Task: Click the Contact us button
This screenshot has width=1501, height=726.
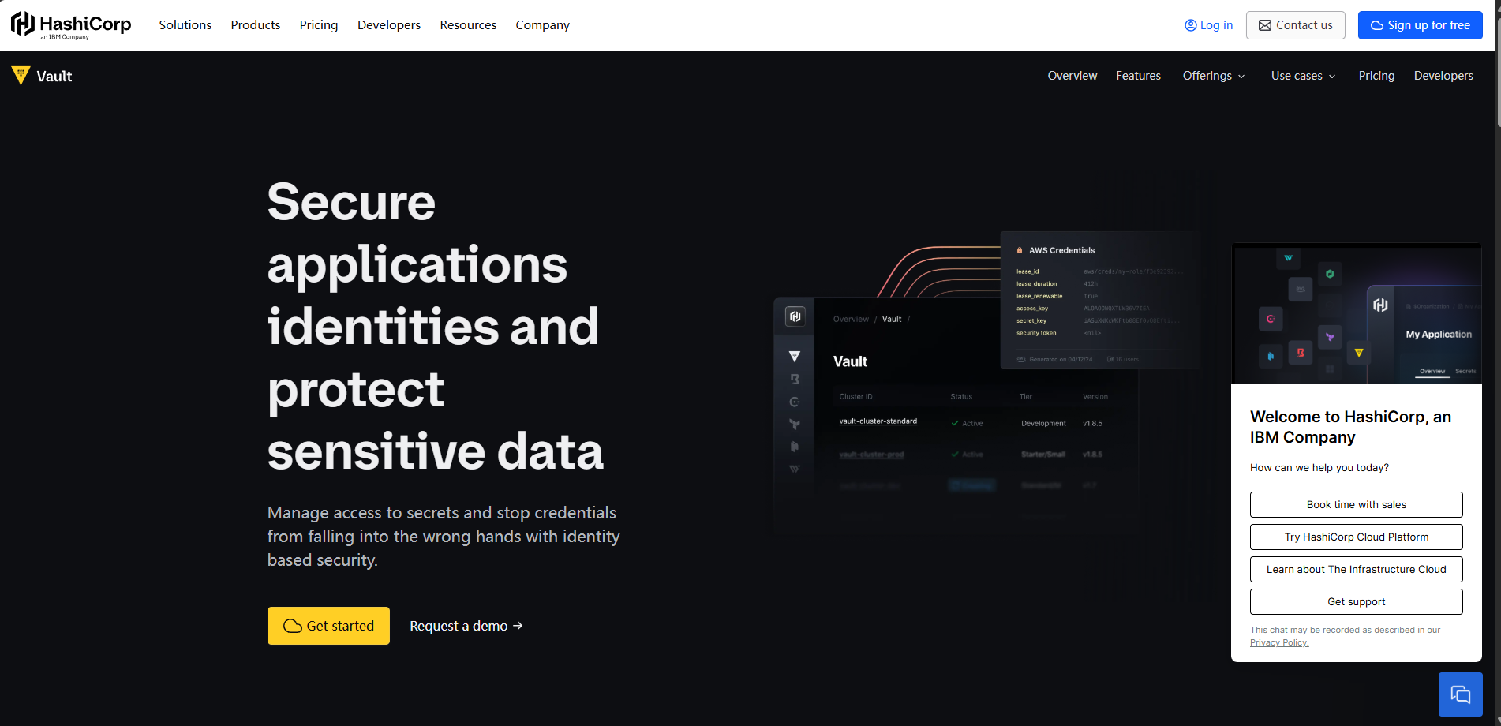Action: coord(1296,25)
